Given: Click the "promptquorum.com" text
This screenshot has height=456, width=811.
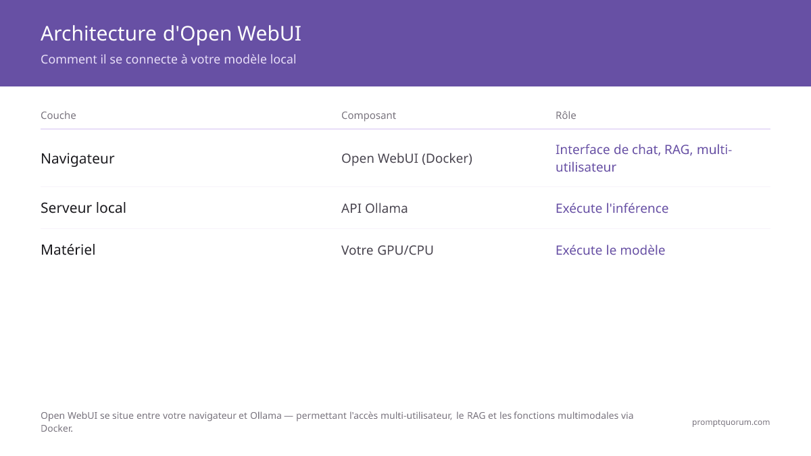Looking at the screenshot, I should [x=731, y=422].
